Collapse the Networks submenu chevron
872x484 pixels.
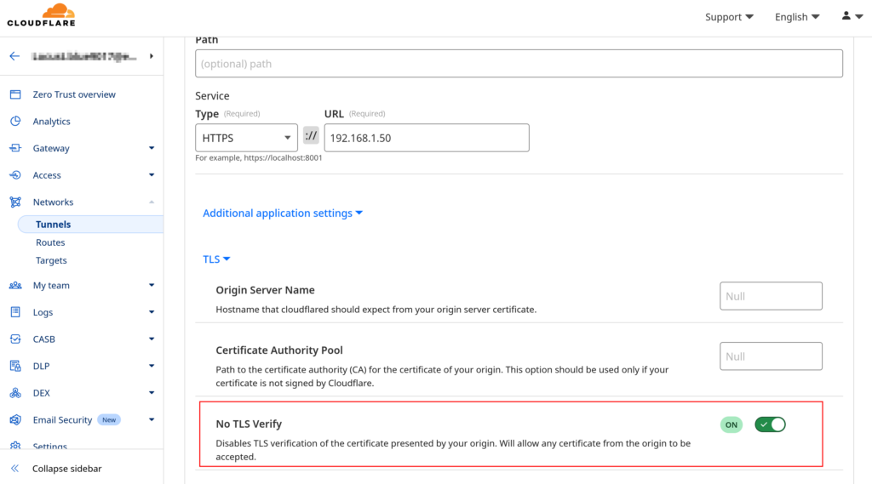pyautogui.click(x=152, y=202)
